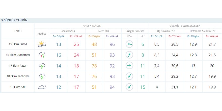Select the rain icon for 18 Ekim Pazartesi
The height and width of the screenshot is (111, 222).
pos(42,76)
